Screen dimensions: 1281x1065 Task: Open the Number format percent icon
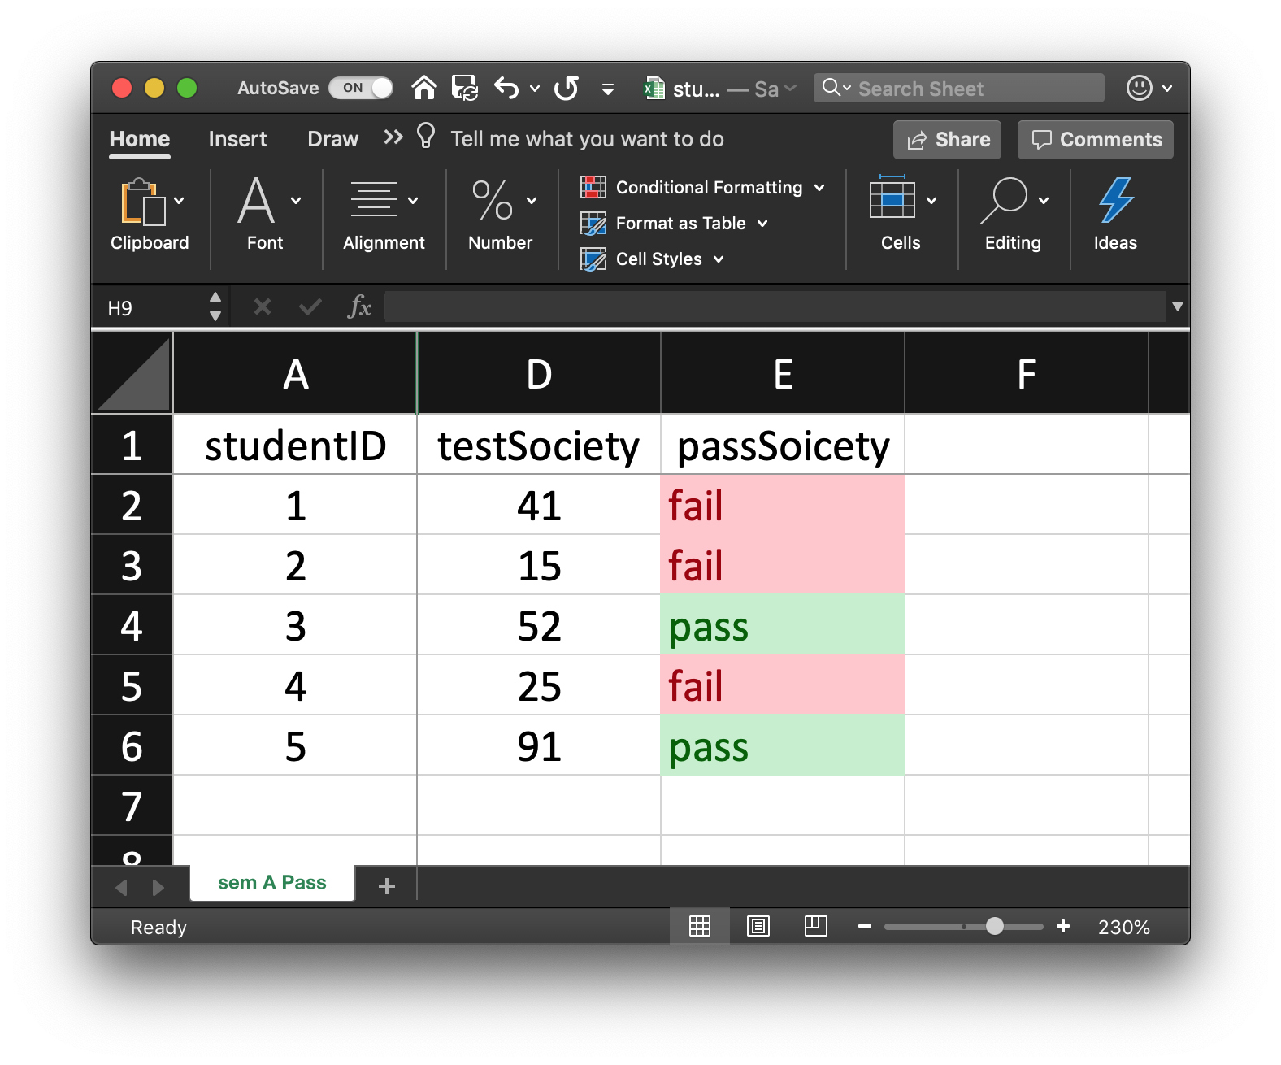pos(493,200)
